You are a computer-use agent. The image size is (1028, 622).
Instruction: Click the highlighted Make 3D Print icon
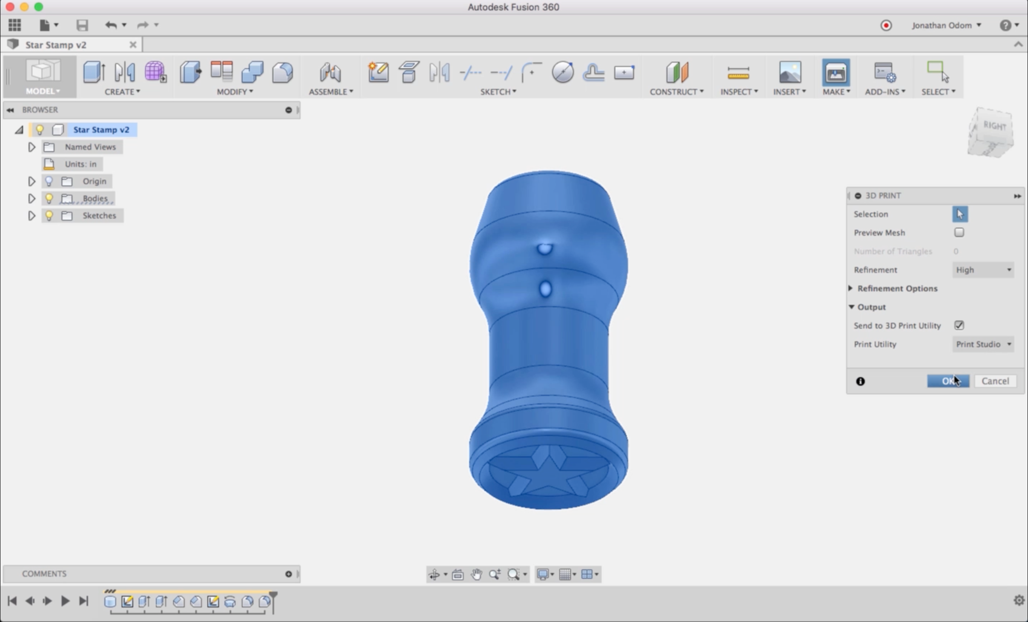[x=835, y=73]
